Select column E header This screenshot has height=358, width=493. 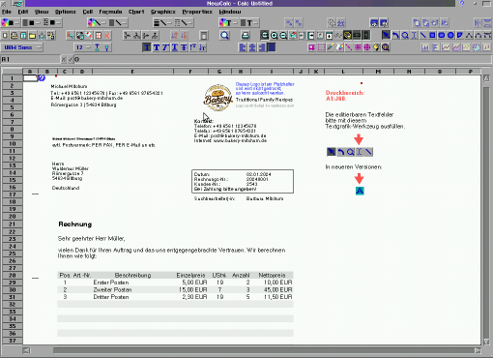(x=132, y=72)
